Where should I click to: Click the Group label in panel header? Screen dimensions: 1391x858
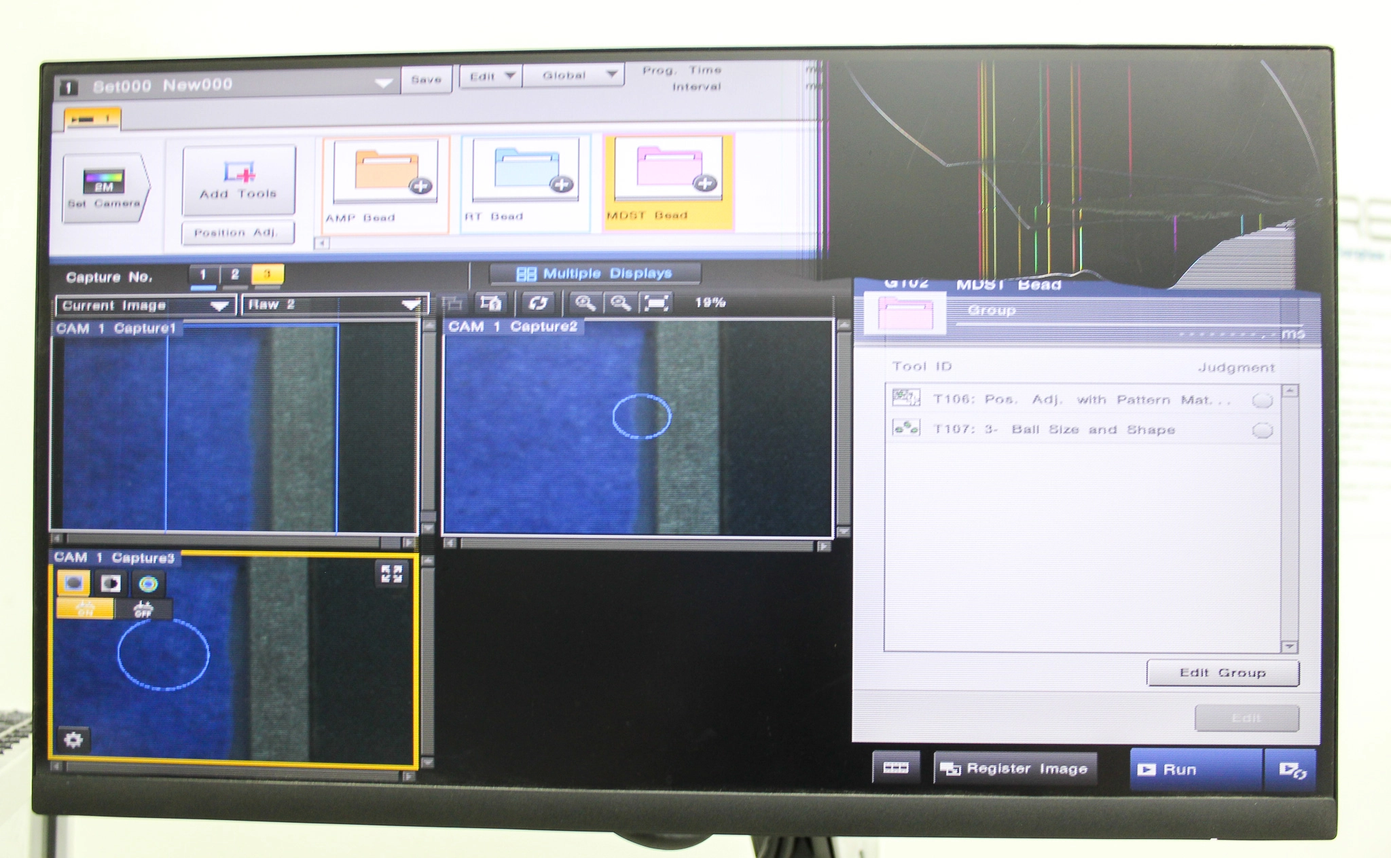tap(992, 311)
